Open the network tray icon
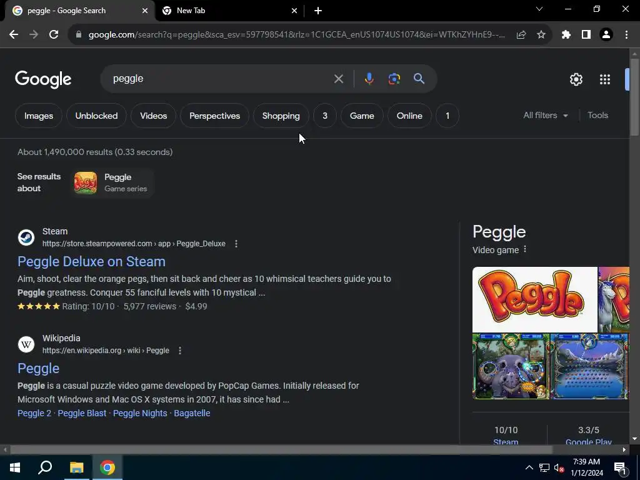This screenshot has width=640, height=480. pos(544,467)
